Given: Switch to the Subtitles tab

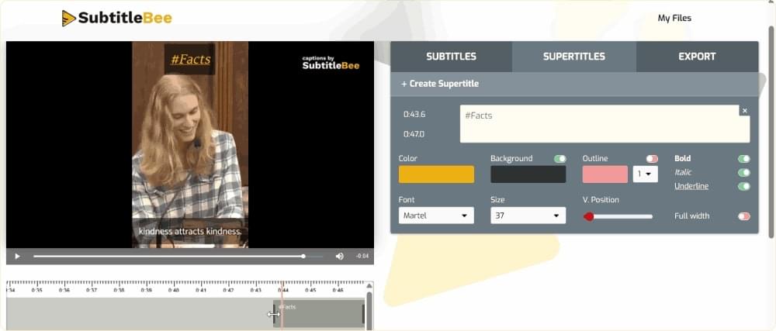Looking at the screenshot, I should tap(452, 57).
